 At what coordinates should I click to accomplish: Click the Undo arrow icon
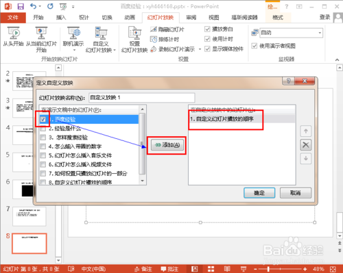pos(34,6)
